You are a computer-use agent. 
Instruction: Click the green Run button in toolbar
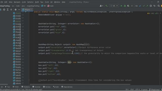(121, 6)
